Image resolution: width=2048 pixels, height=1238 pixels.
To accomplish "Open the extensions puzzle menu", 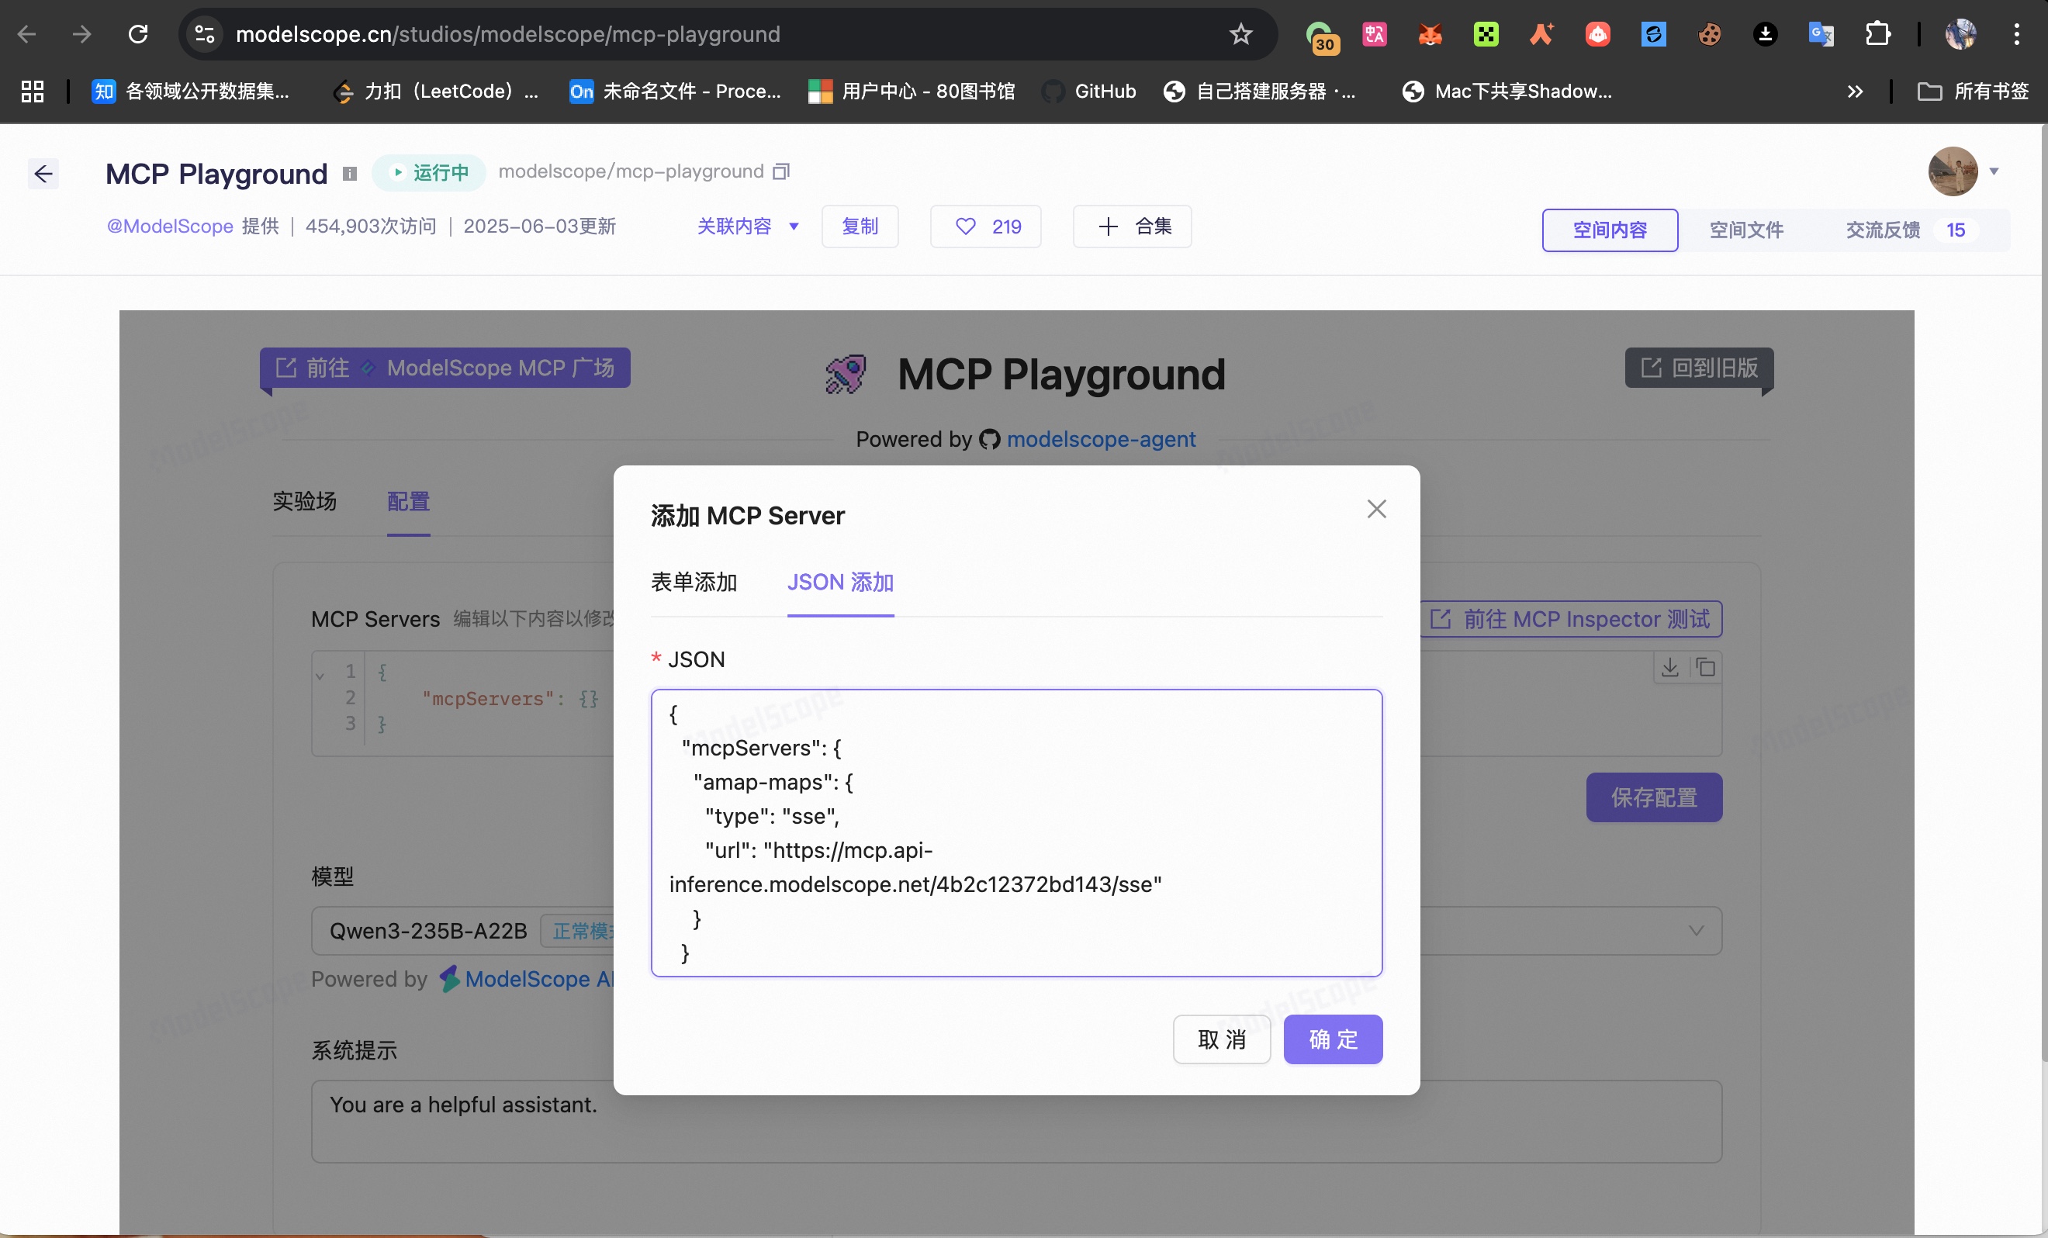I will click(1877, 34).
